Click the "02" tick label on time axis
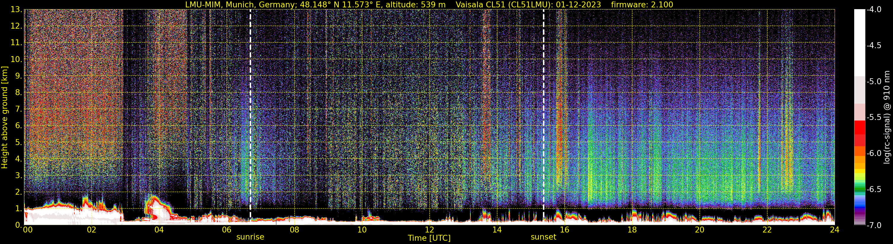 [x=91, y=230]
